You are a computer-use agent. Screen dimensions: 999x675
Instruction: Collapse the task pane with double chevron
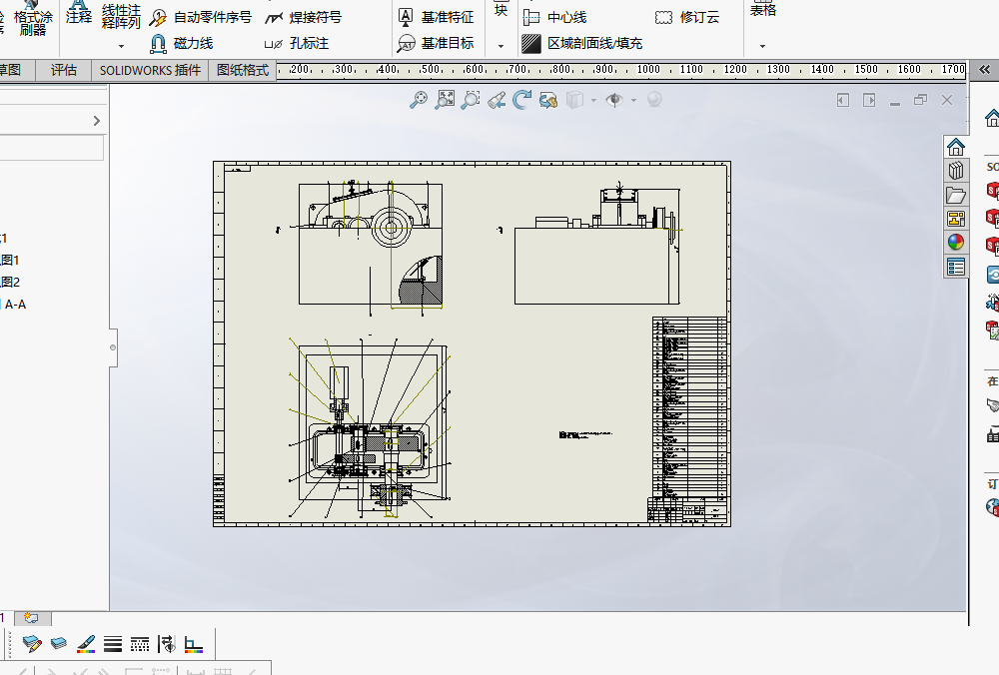point(984,70)
